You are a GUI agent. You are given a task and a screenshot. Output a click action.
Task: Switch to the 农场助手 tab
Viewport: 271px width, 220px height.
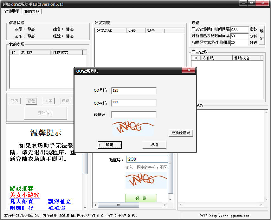(x=12, y=11)
